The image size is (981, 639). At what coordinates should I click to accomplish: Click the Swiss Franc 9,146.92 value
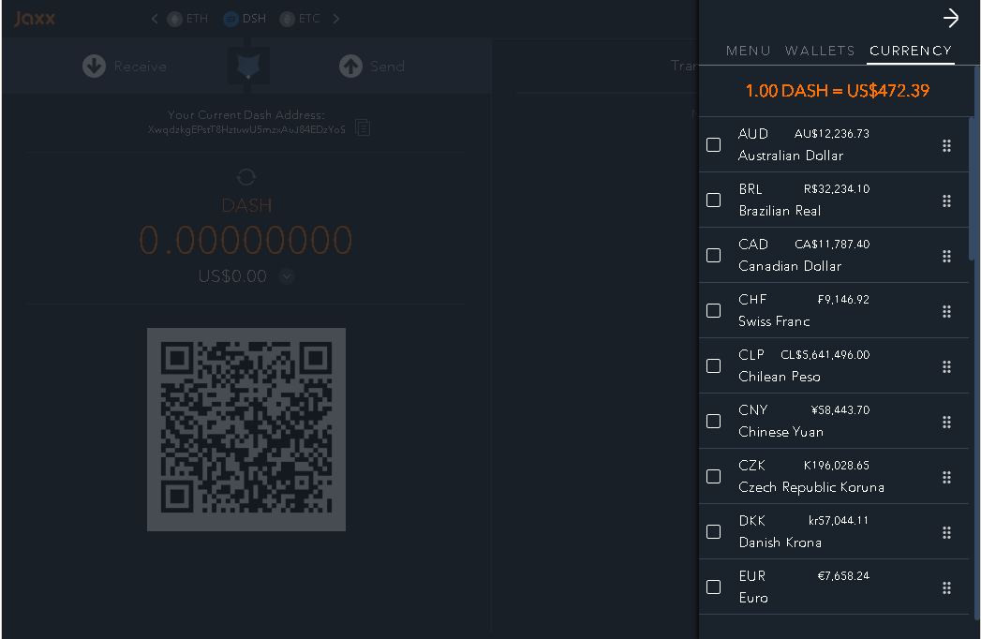tap(843, 300)
